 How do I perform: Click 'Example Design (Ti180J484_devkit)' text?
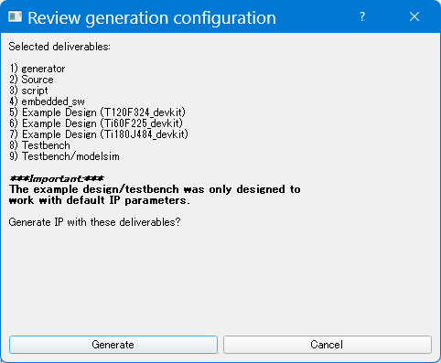[105, 134]
